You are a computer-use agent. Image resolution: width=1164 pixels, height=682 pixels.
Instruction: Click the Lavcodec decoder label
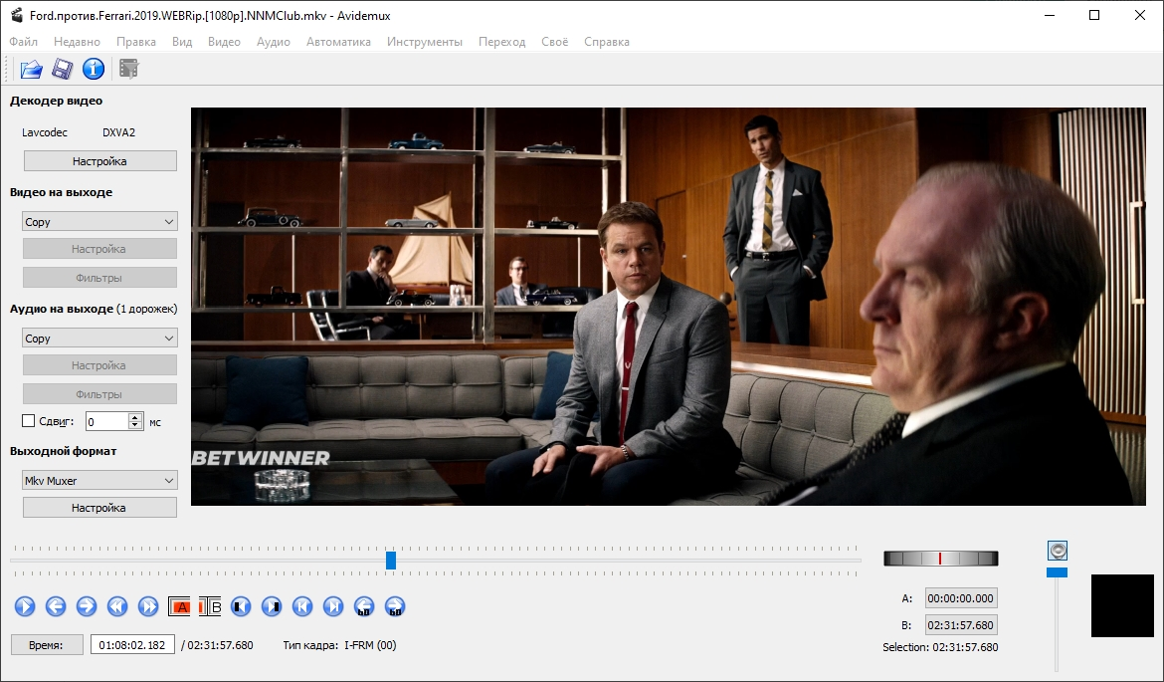[45, 132]
